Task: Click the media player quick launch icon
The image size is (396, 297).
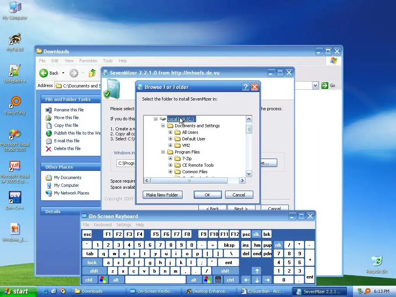Action: [63, 291]
